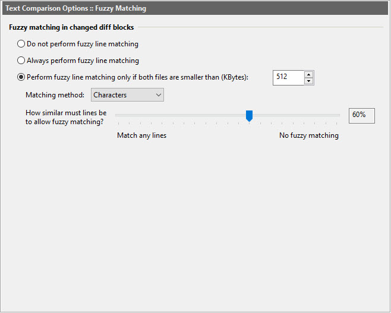Click the Text Comparison Options title header
Screen dimensions: 391x313
pyautogui.click(x=75, y=9)
